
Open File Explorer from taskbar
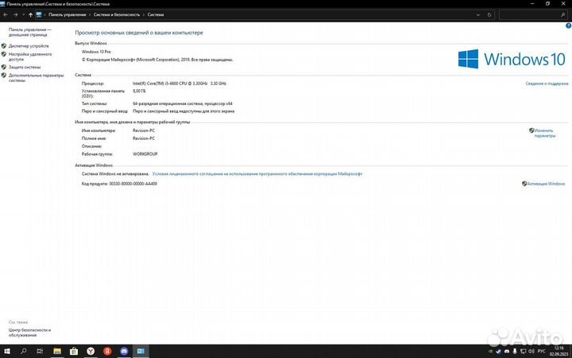point(57,351)
